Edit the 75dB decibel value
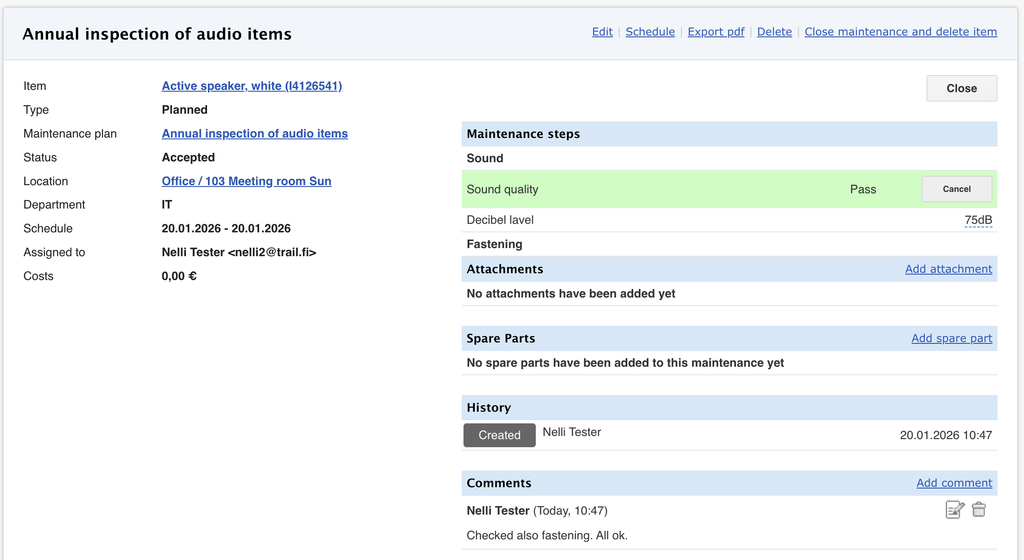1024x560 pixels. point(978,220)
